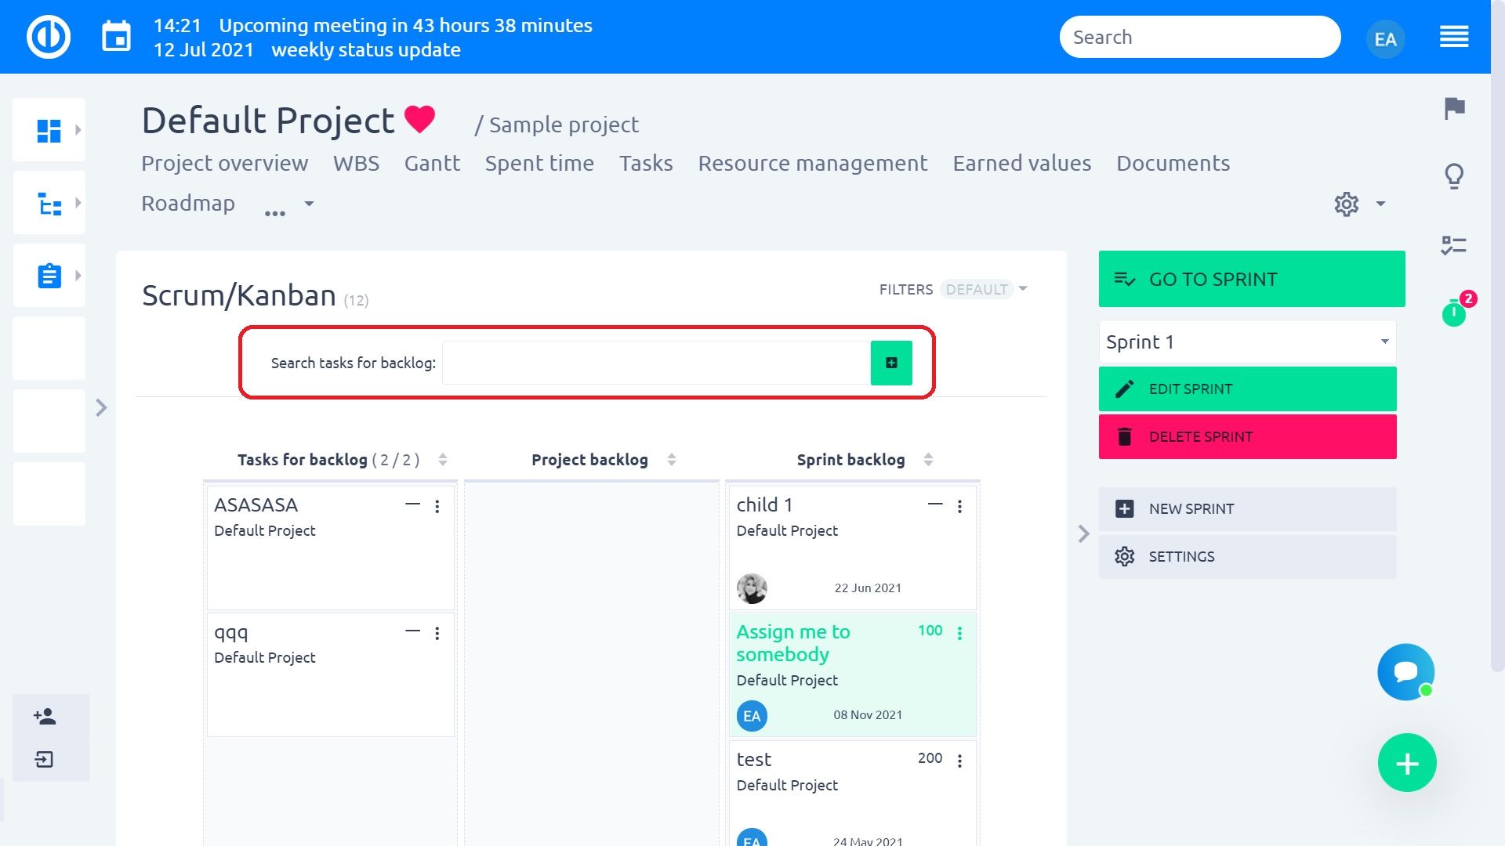Toggle the heart favorite icon

coord(420,119)
